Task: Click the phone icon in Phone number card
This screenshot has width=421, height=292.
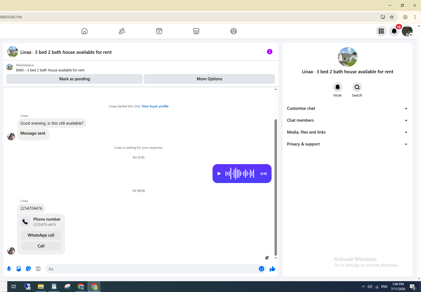Action: tap(25, 222)
